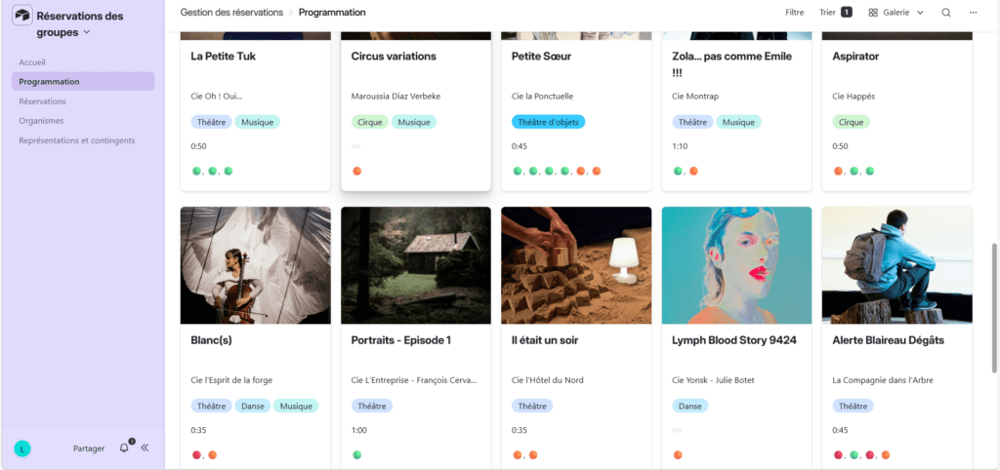1000x470 pixels.
Task: Click the notifications bell icon
Action: [x=124, y=448]
